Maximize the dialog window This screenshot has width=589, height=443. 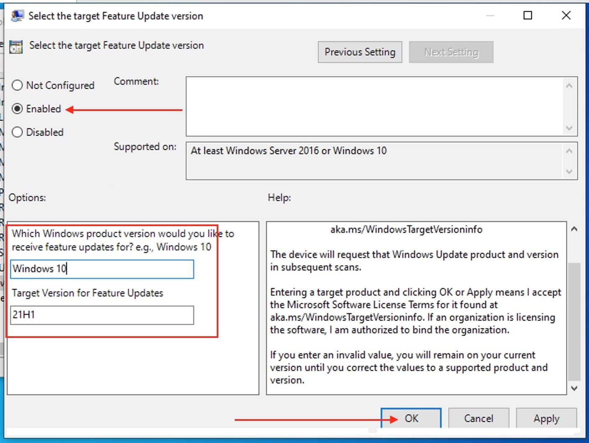click(x=528, y=15)
